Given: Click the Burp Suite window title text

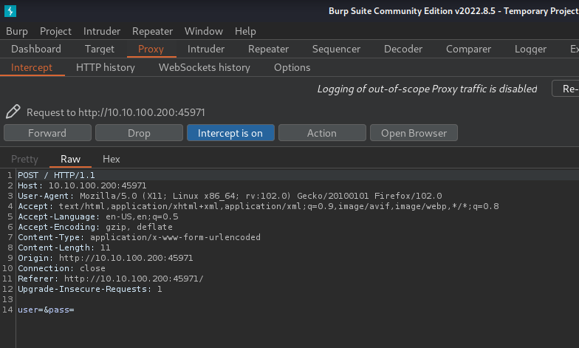Looking at the screenshot, I should click(x=453, y=11).
